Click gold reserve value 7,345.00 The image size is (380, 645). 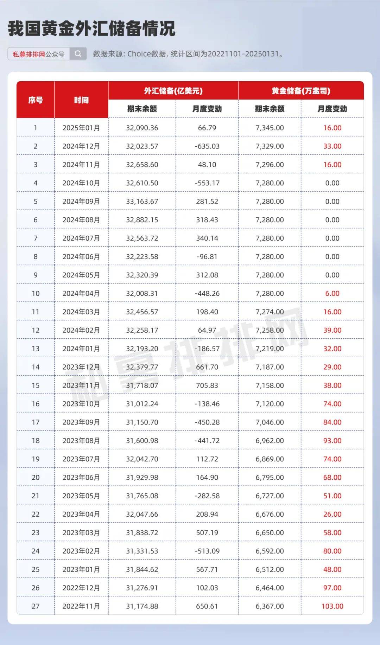coord(270,128)
